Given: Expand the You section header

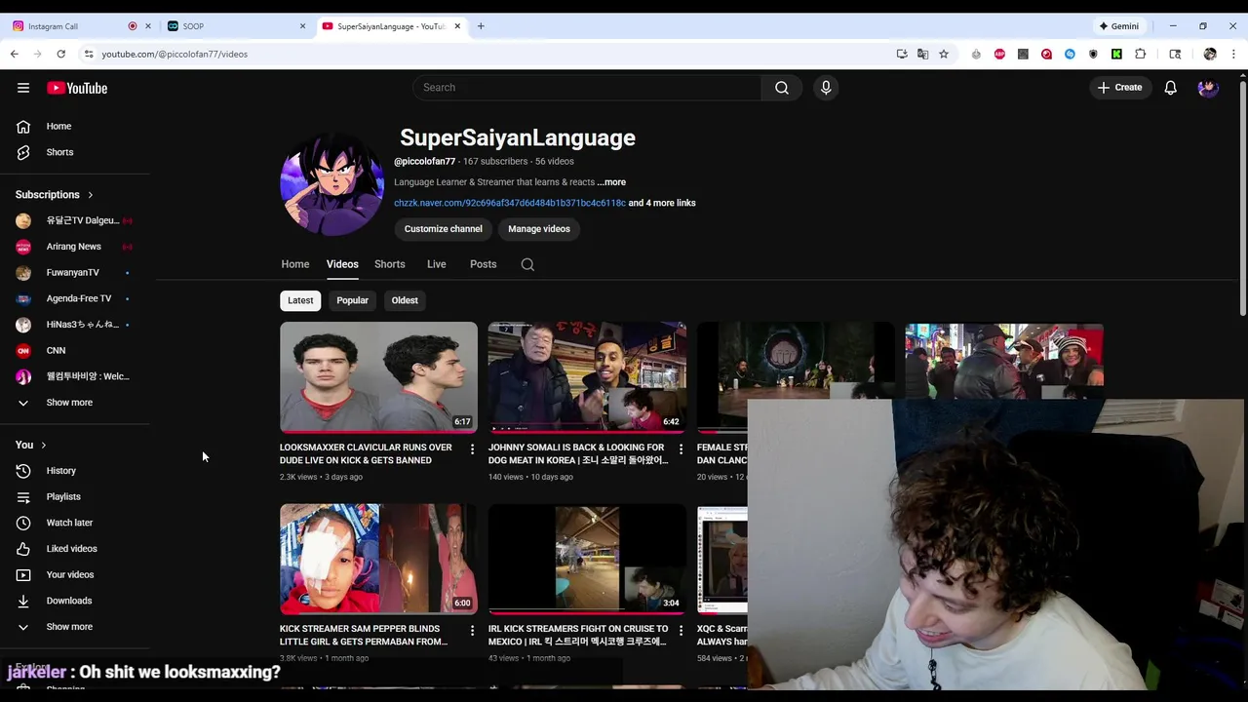Looking at the screenshot, I should (x=31, y=445).
